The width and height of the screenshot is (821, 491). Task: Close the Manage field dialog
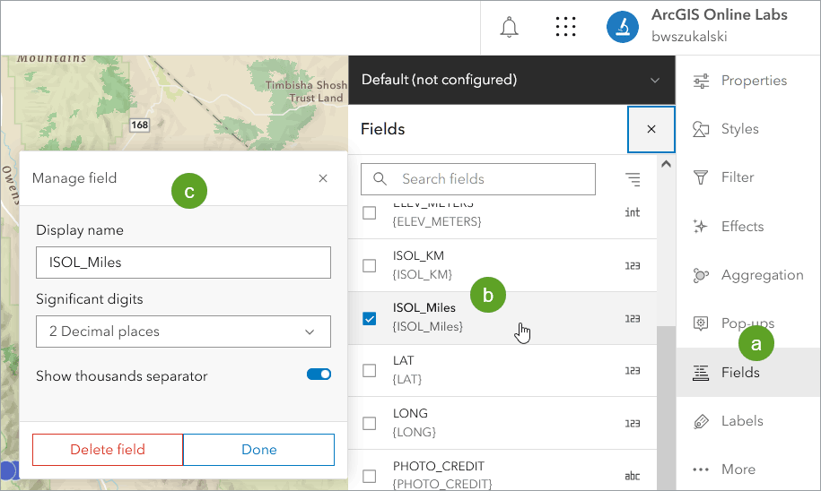pyautogui.click(x=323, y=178)
